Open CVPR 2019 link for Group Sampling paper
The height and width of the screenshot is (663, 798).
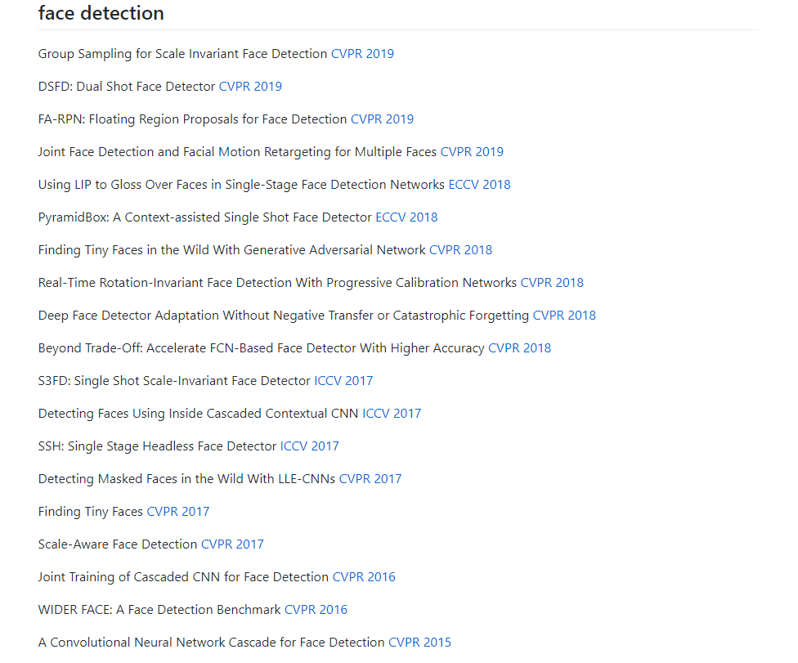click(x=362, y=54)
